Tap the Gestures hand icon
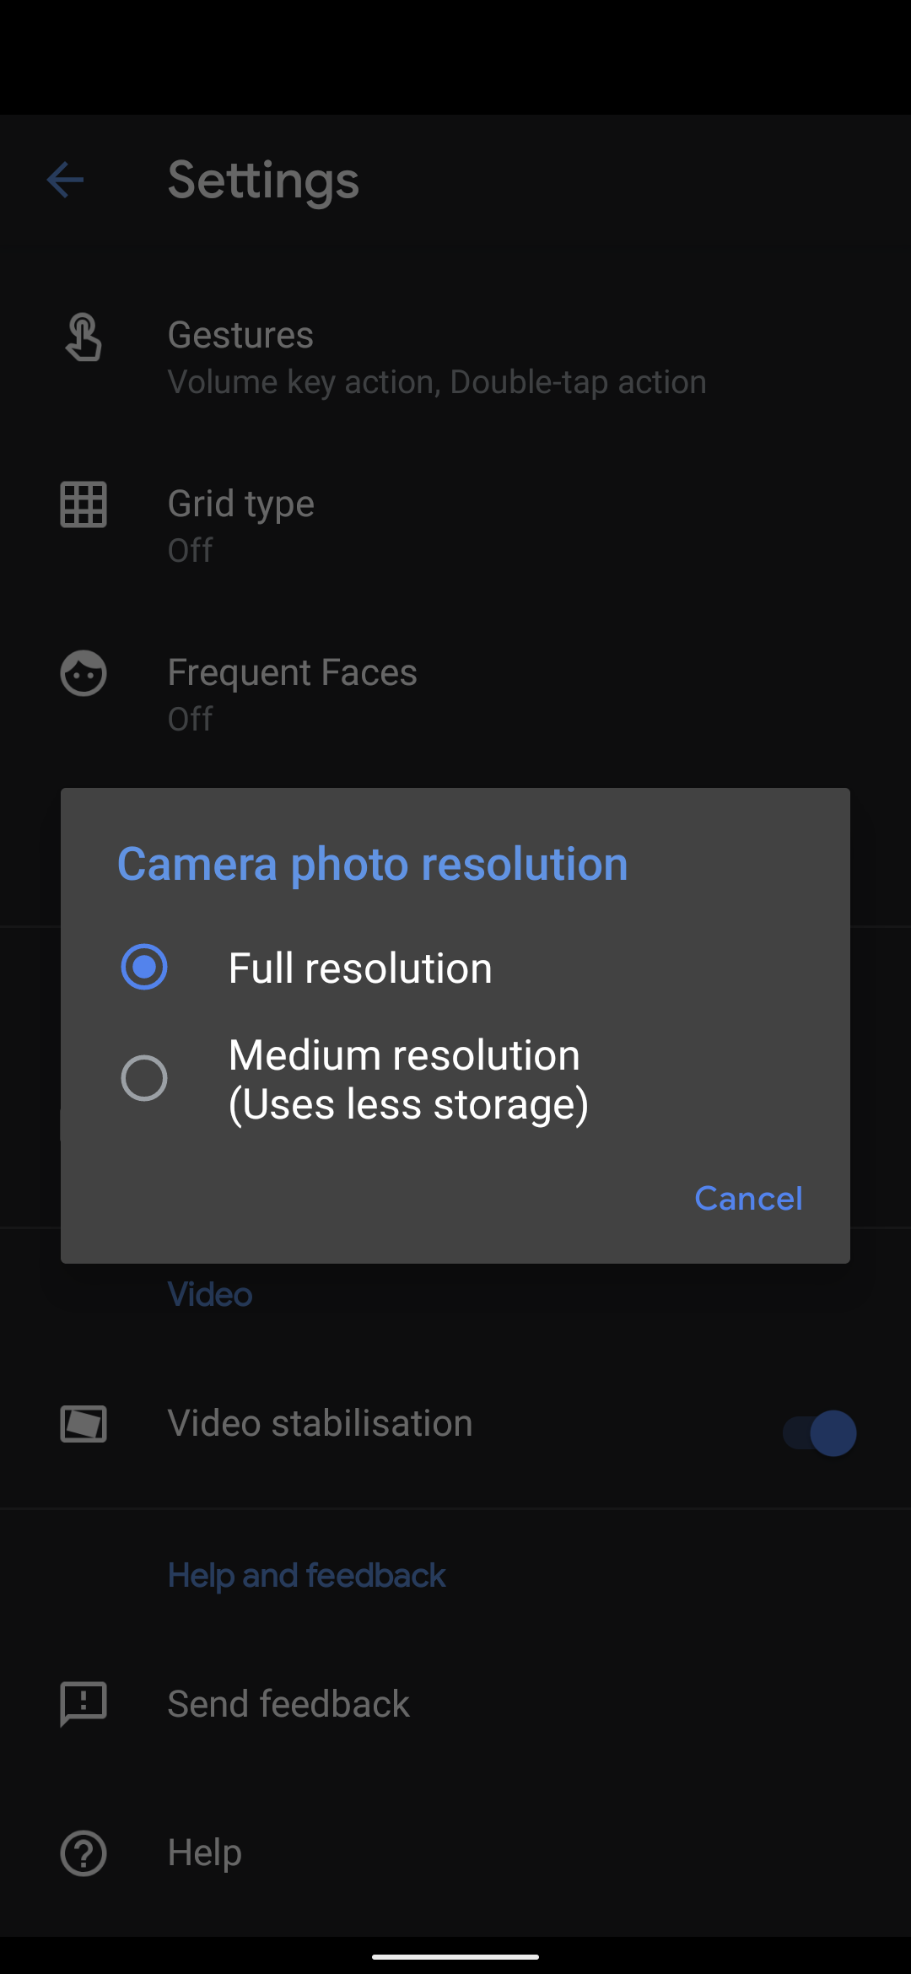 pos(84,337)
